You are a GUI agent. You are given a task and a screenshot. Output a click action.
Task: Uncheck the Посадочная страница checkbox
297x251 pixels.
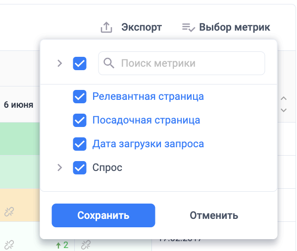pyautogui.click(x=80, y=120)
